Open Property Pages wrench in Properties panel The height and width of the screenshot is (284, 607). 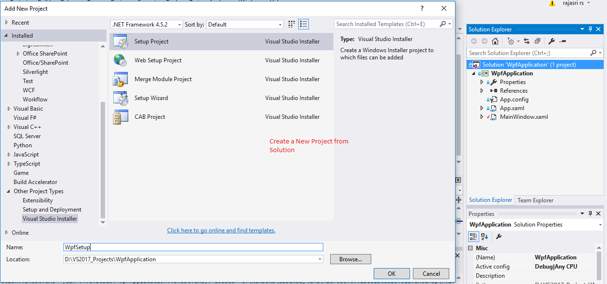(x=499, y=236)
